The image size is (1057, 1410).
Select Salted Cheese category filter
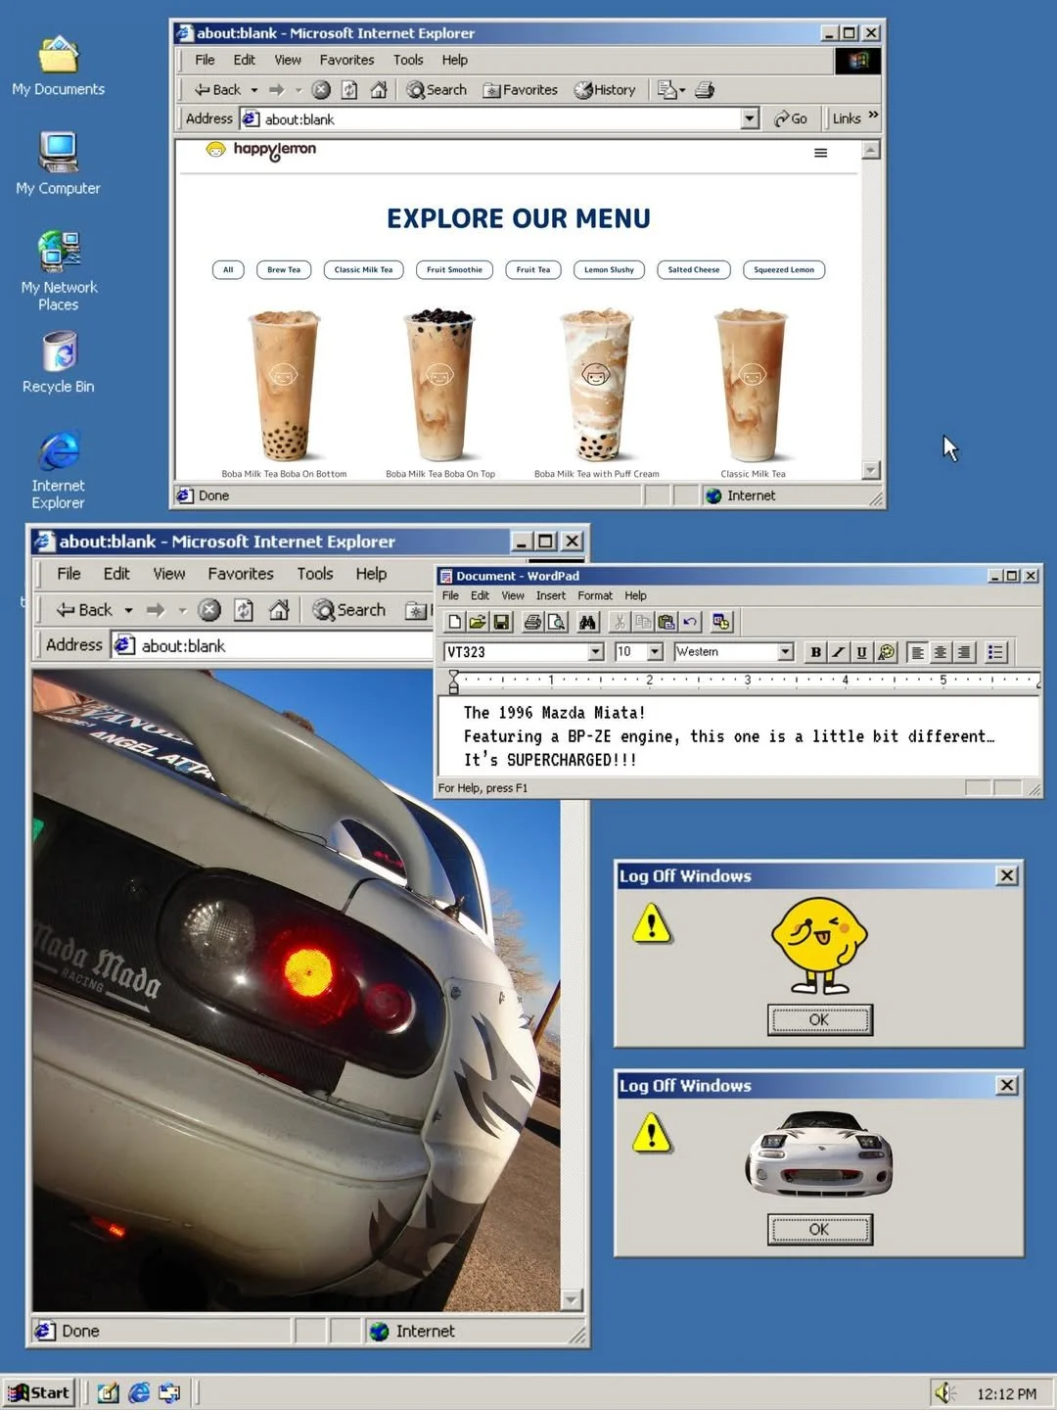pos(693,269)
